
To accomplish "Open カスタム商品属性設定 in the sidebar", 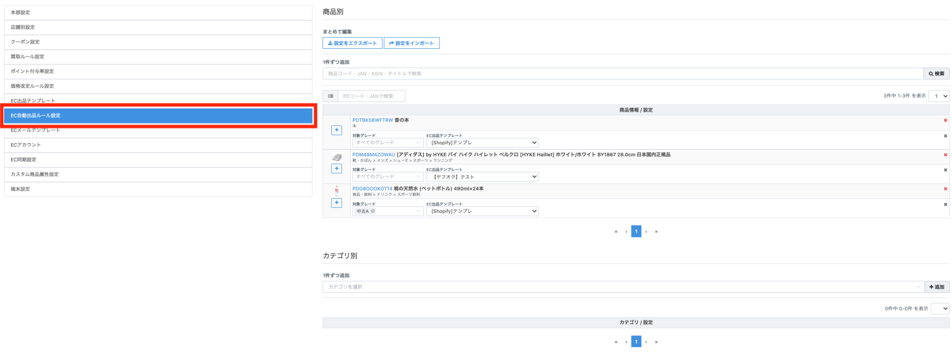I will click(158, 174).
